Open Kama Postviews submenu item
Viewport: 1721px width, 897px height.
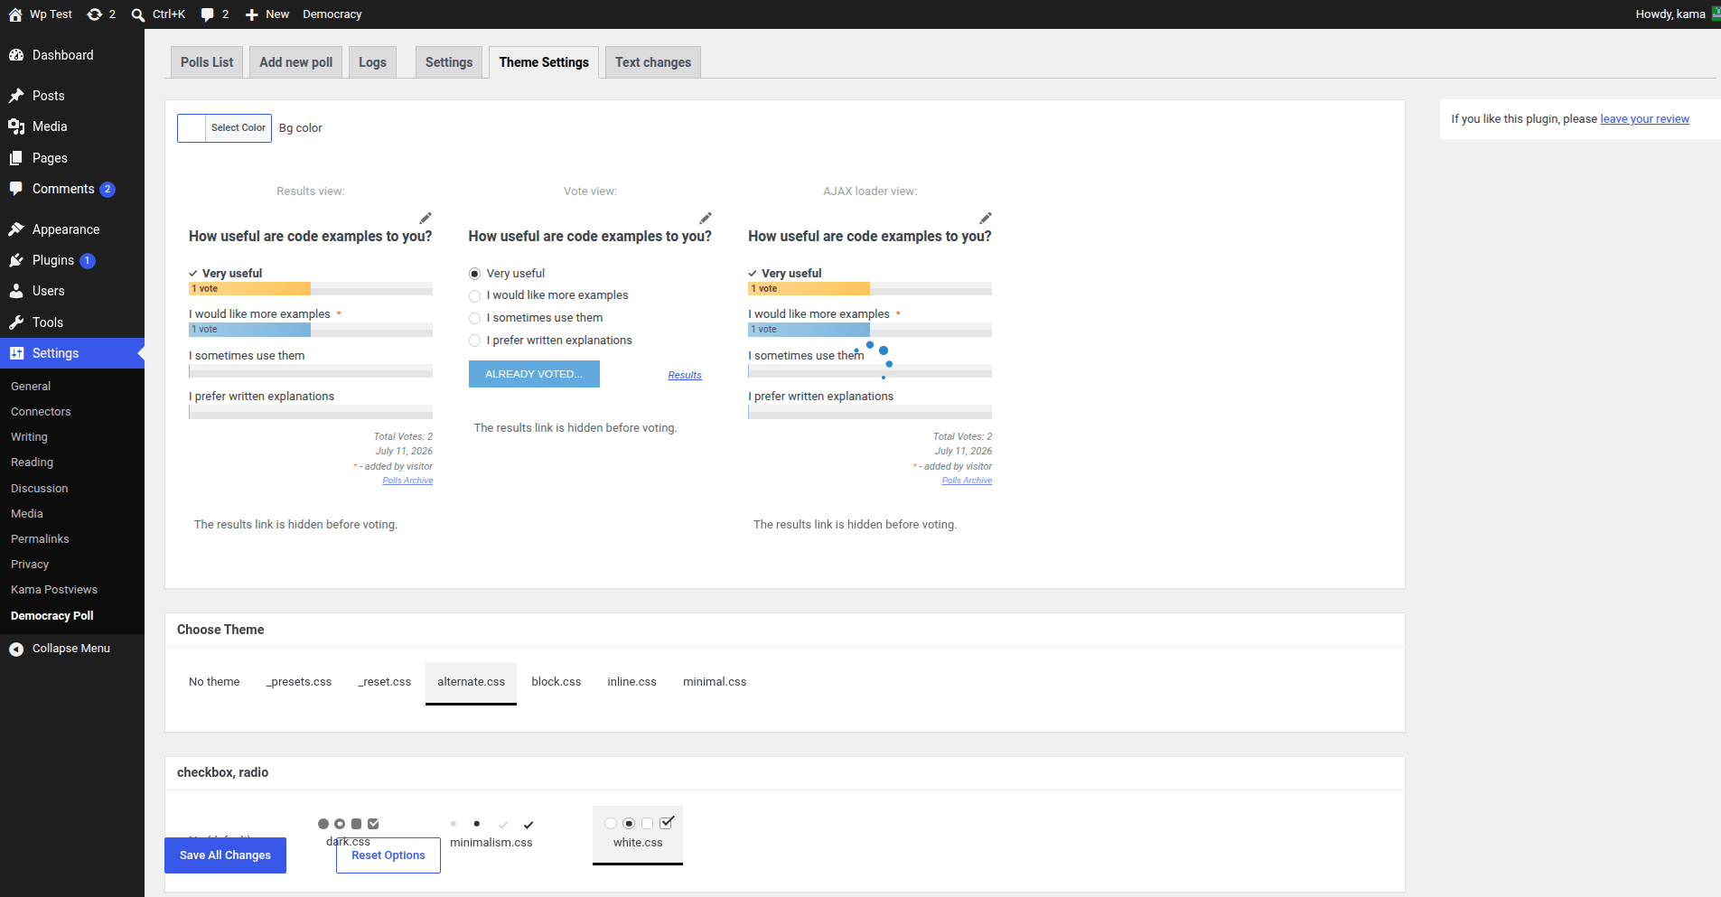tap(54, 590)
